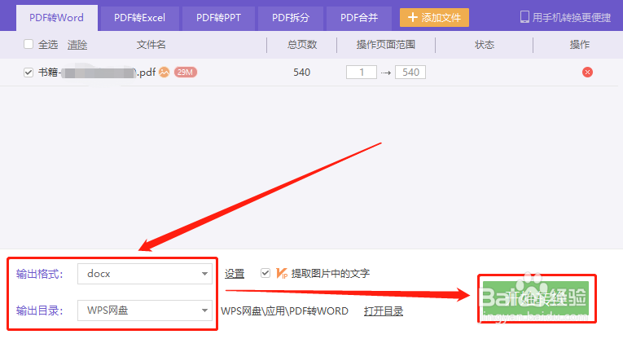The height and width of the screenshot is (339, 623).
Task: Click the VIP icon beside 提取图片中的文字
Action: coord(281,274)
